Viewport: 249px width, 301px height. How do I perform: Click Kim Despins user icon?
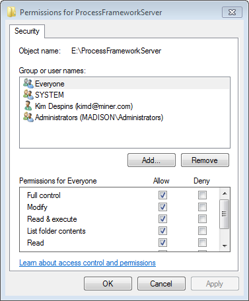[28, 106]
